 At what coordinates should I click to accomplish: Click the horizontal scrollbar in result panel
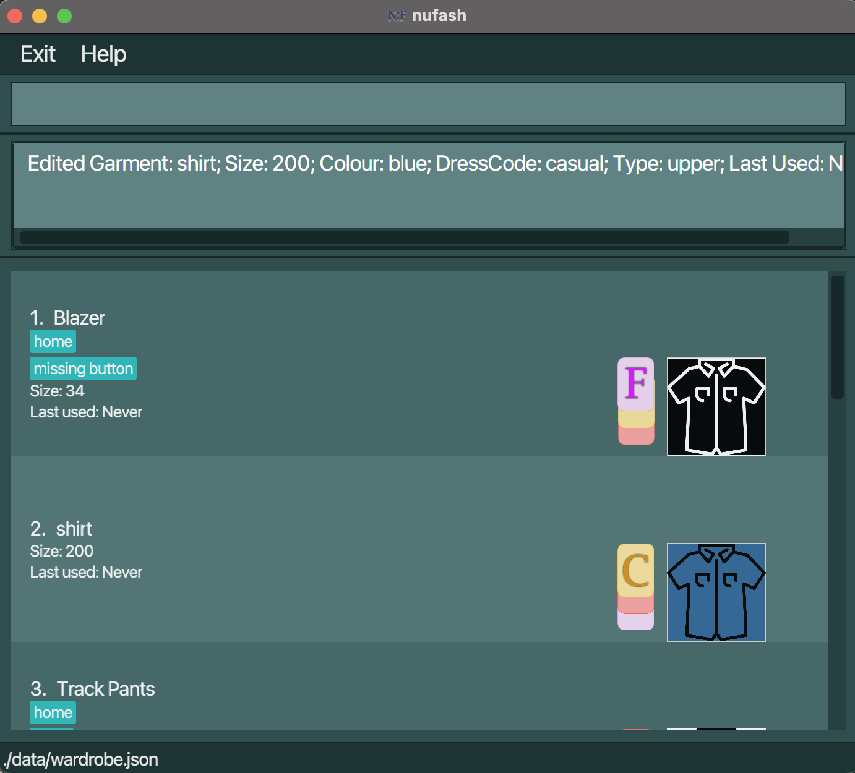(x=405, y=237)
